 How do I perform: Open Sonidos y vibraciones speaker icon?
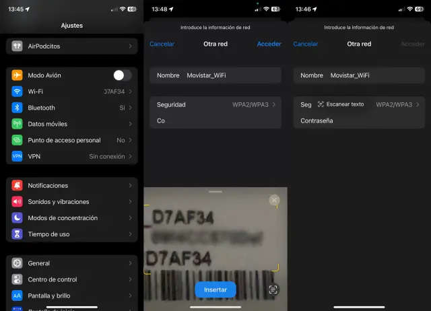point(17,201)
